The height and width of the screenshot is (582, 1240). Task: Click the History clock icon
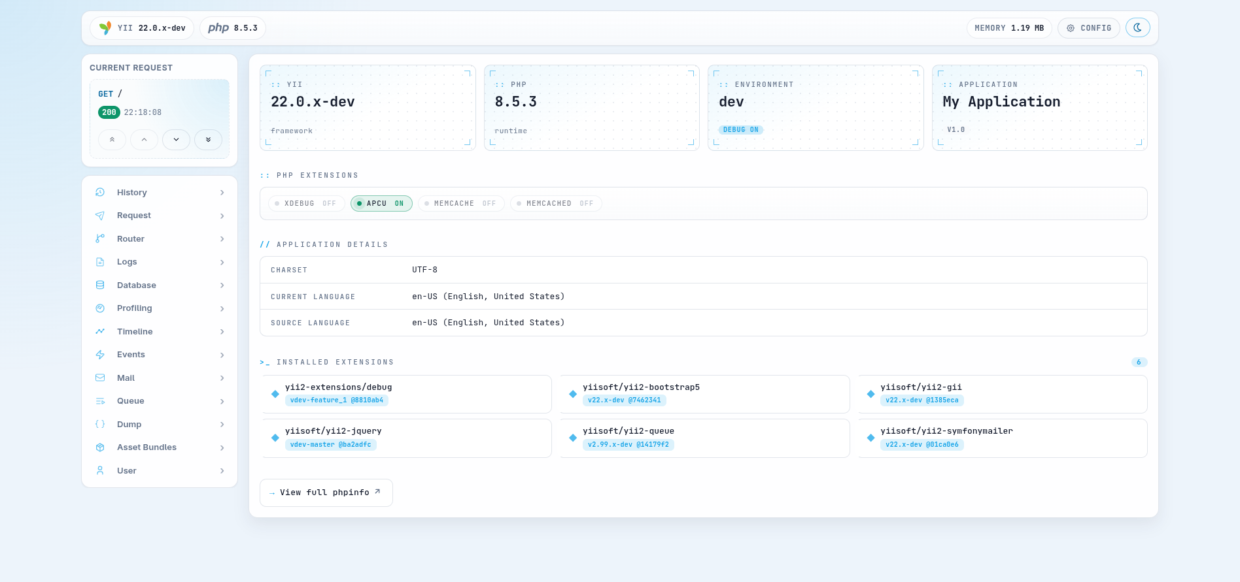[x=100, y=192]
